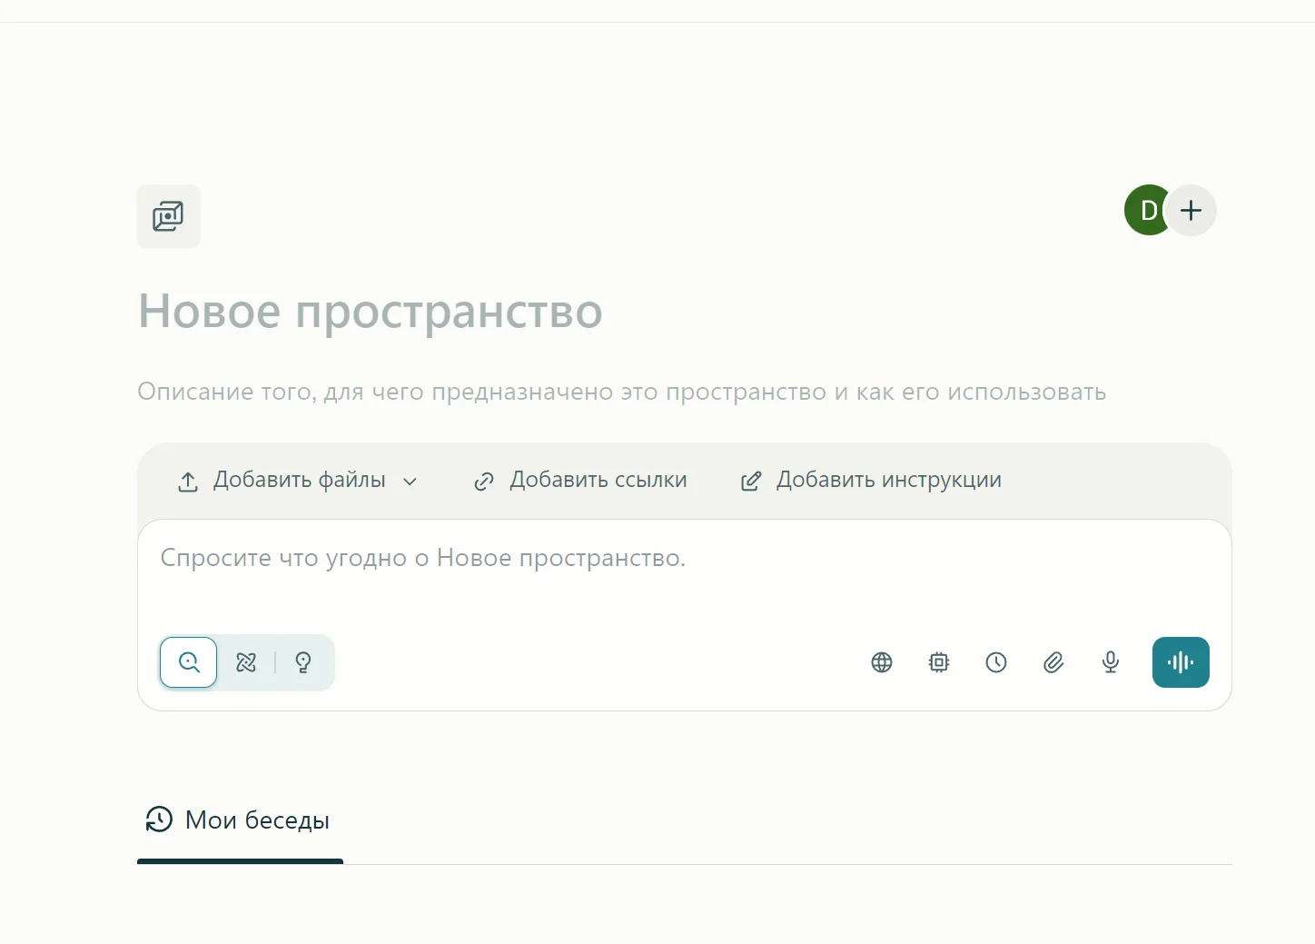Start voice mode with the teal waveform button
Image resolution: width=1315 pixels, height=944 pixels.
1181,662
